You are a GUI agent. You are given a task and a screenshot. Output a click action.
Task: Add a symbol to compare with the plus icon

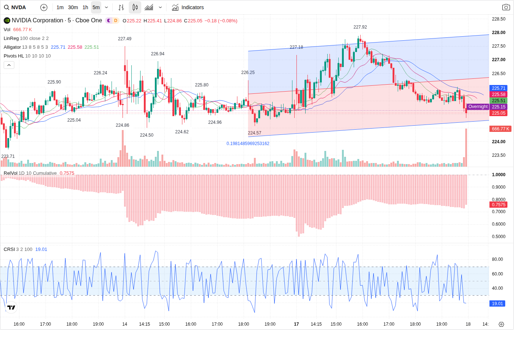[44, 7]
